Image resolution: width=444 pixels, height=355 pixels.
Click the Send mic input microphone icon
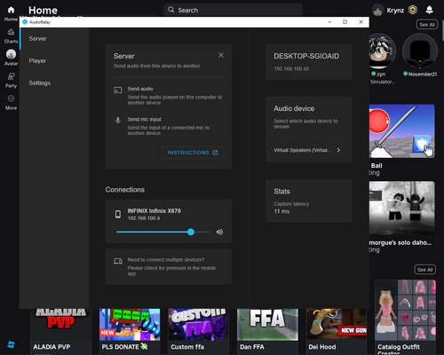(118, 121)
